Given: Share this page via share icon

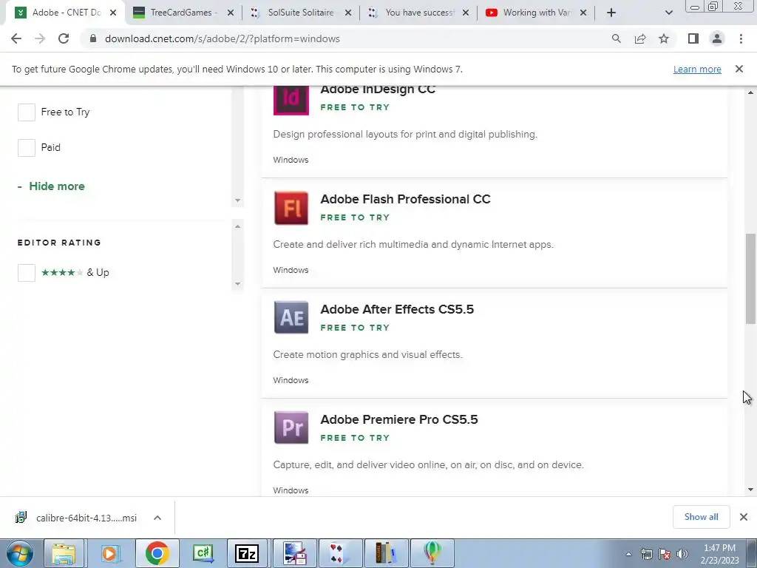Looking at the screenshot, I should [x=640, y=38].
